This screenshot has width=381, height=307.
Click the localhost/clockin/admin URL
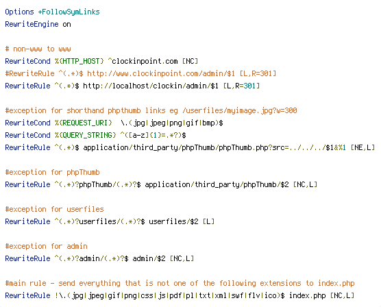[151, 86]
